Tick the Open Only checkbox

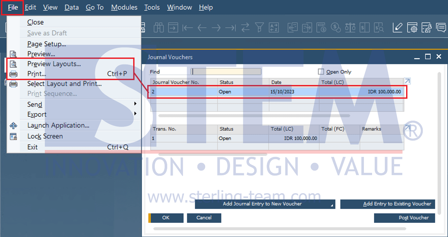[x=321, y=72]
